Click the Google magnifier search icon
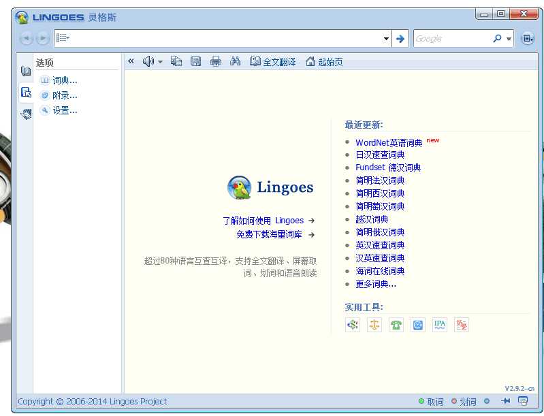 tap(497, 39)
